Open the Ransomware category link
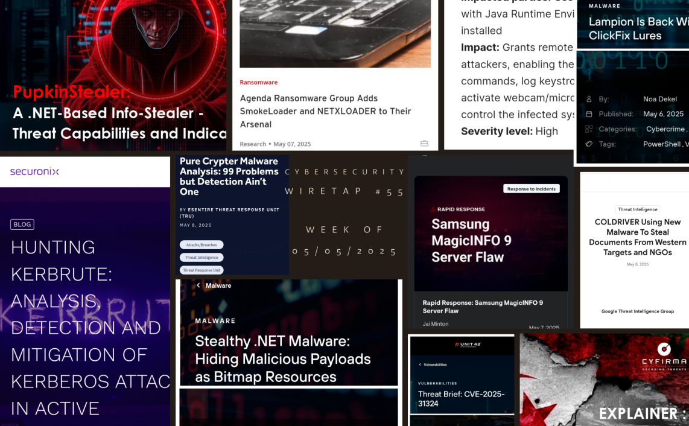This screenshot has height=426, width=689. click(258, 82)
